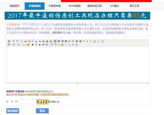Image resolution: width=164 pixels, height=115 pixels.
Task: Open the H1 paragraph format dropdown
Action: 9,45
